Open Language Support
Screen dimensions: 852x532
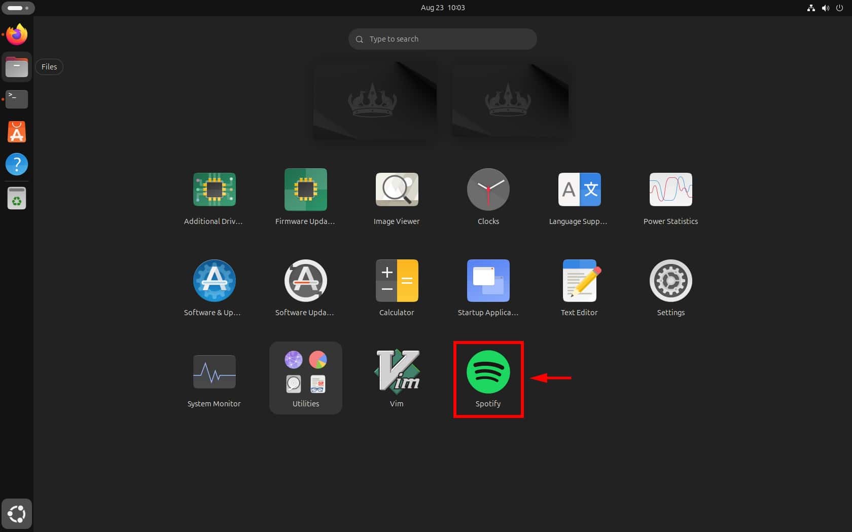tap(579, 189)
